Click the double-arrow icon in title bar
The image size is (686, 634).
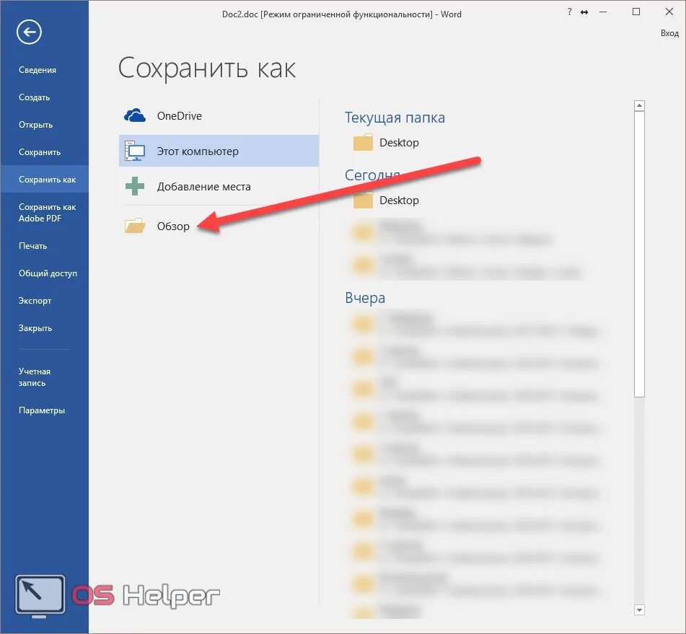584,12
